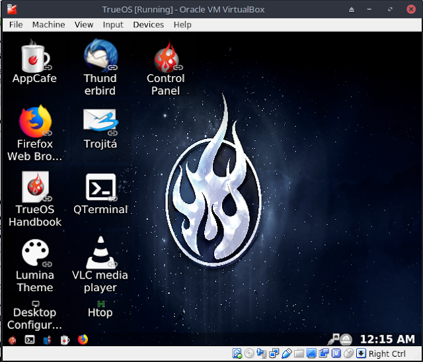423x362 pixels.
Task: Click the AppCafe mug icon in the panel
Action: [x=65, y=340]
